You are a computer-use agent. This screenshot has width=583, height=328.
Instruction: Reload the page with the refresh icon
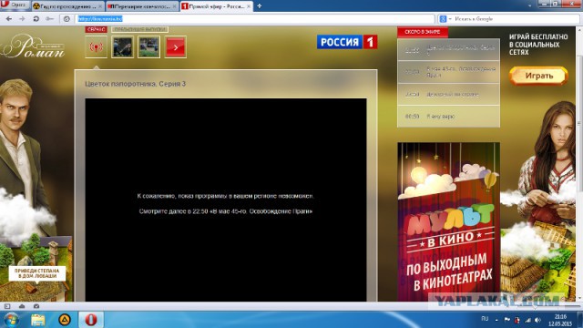36,18
